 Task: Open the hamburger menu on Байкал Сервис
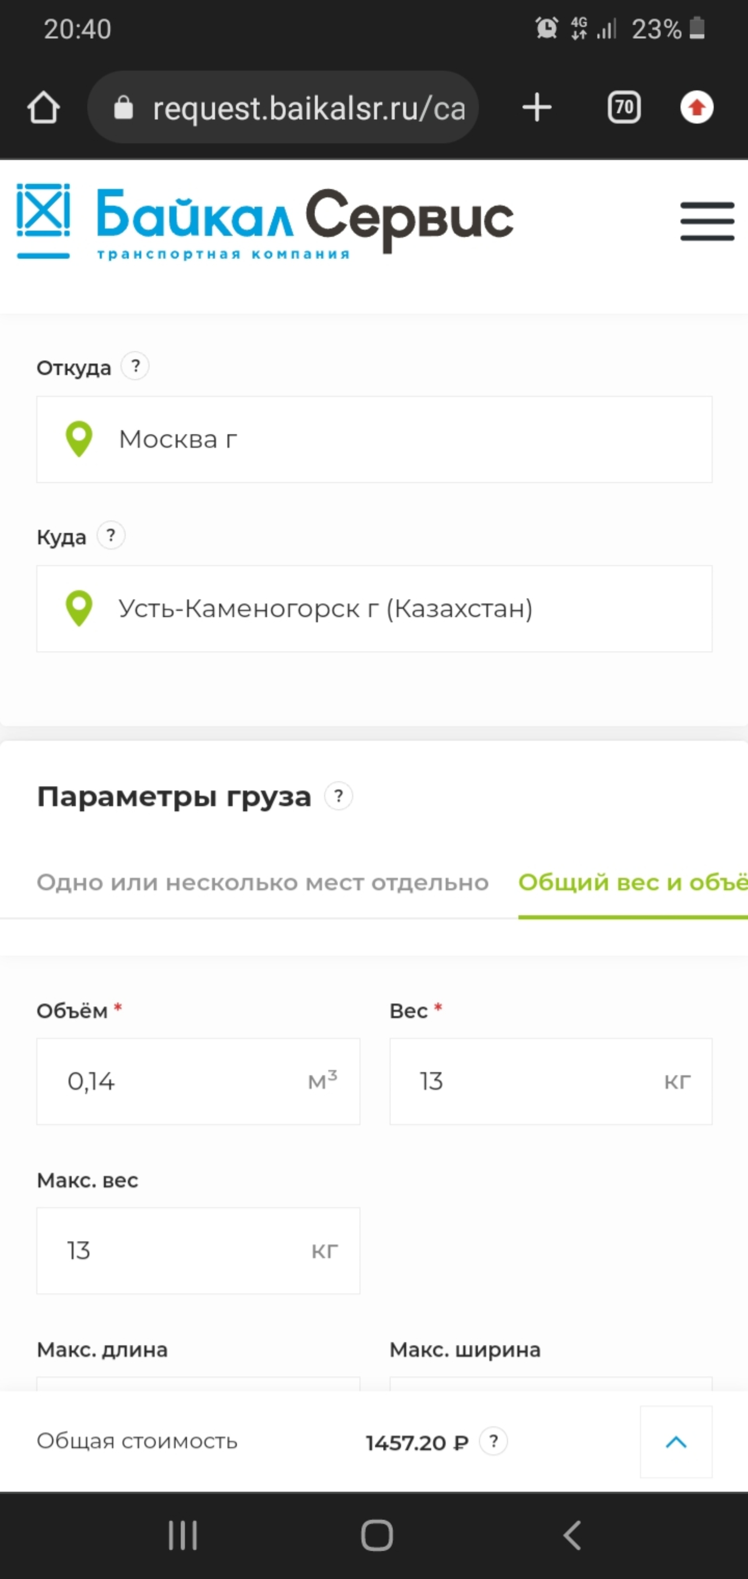click(707, 221)
